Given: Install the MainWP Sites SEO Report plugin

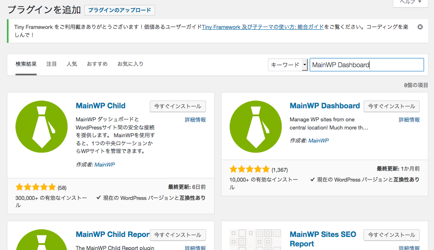Looking at the screenshot, I should coord(392,235).
